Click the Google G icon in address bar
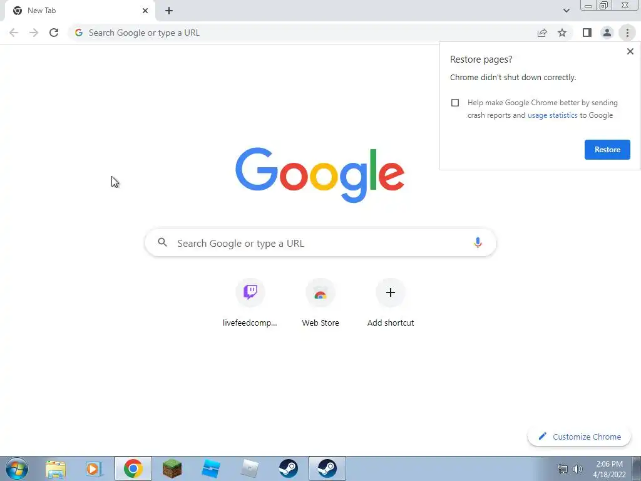The height and width of the screenshot is (481, 641). click(79, 33)
